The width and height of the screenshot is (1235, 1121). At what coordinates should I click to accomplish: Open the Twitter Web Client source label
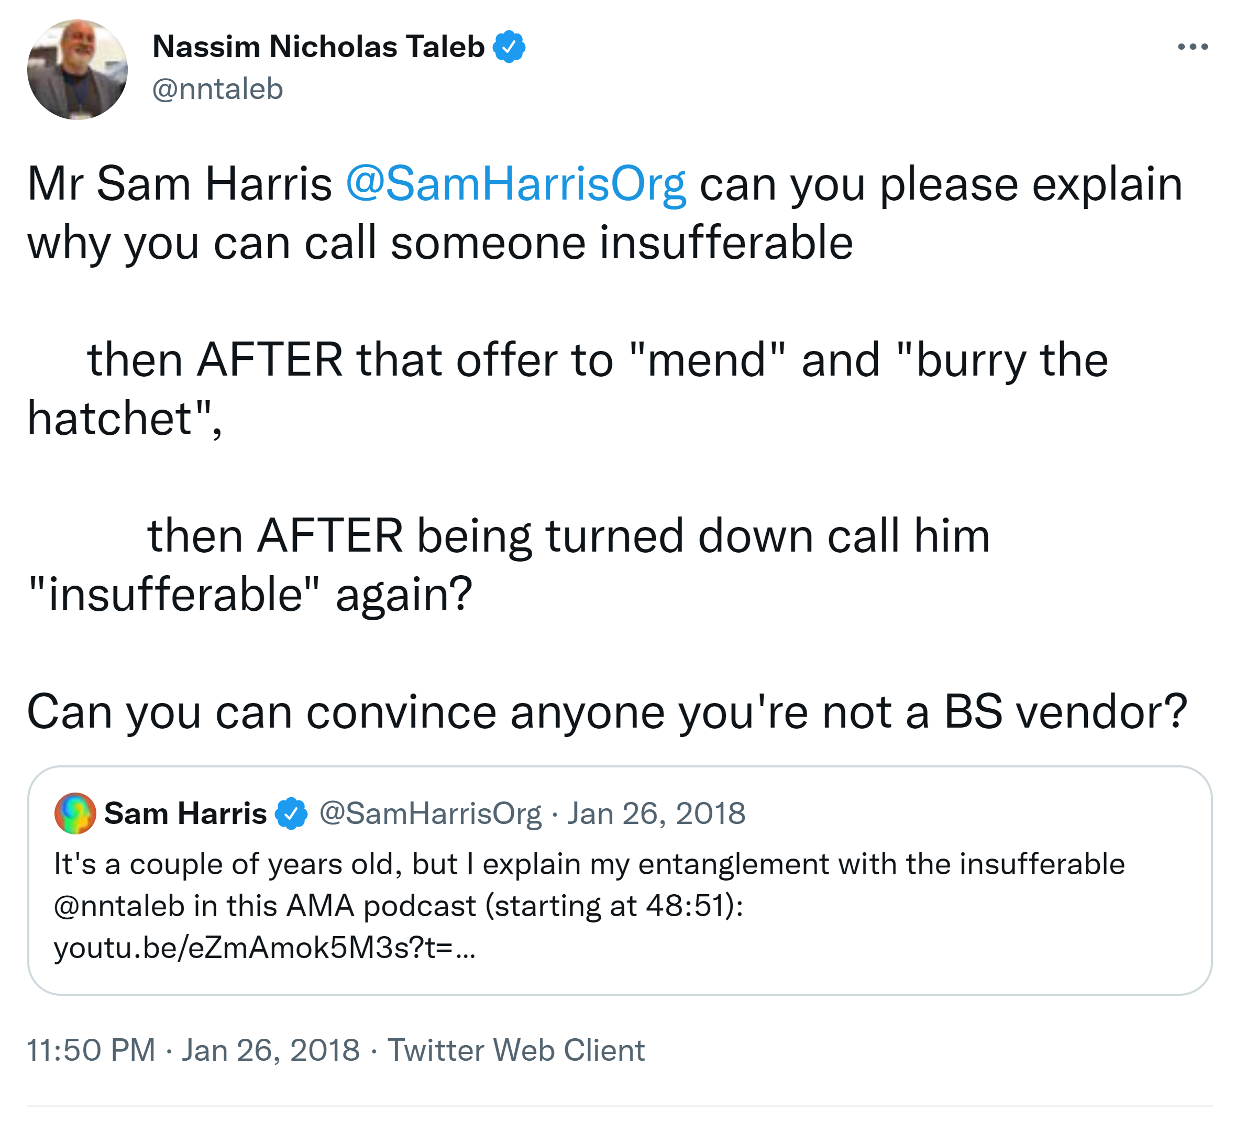pyautogui.click(x=516, y=1050)
